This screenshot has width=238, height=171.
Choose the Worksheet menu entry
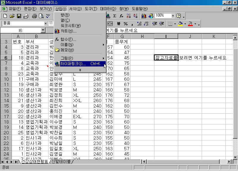[71, 26]
